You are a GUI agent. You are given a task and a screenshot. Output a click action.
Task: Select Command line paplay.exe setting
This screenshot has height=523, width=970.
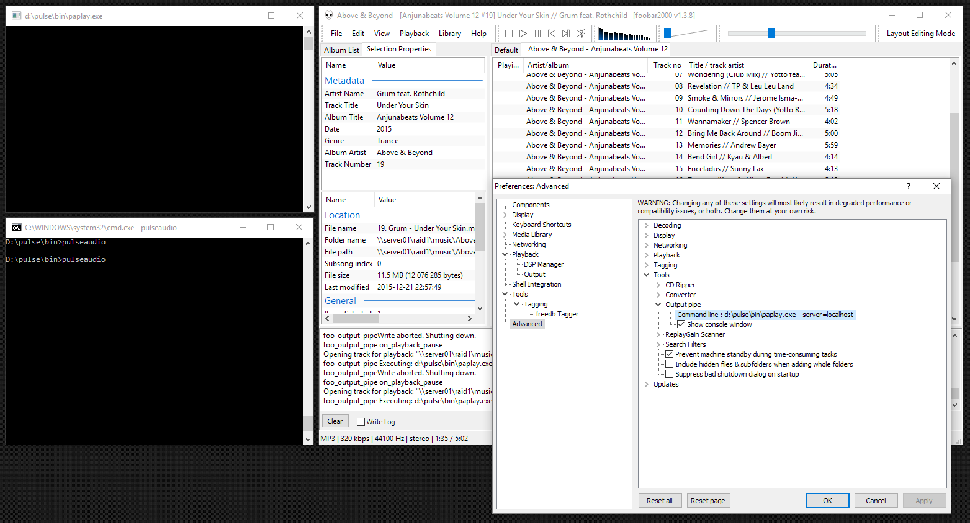[765, 315]
